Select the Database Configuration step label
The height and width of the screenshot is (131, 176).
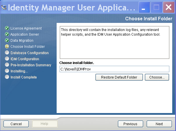click(x=30, y=53)
